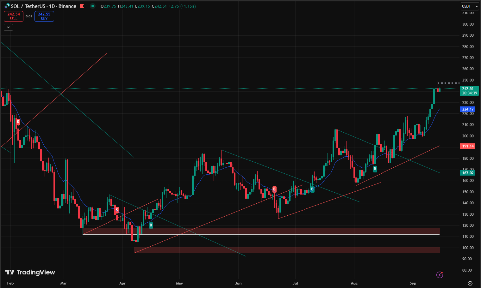The image size is (481, 288).
Task: Click the SELL 242.54 button
Action: coord(14,16)
